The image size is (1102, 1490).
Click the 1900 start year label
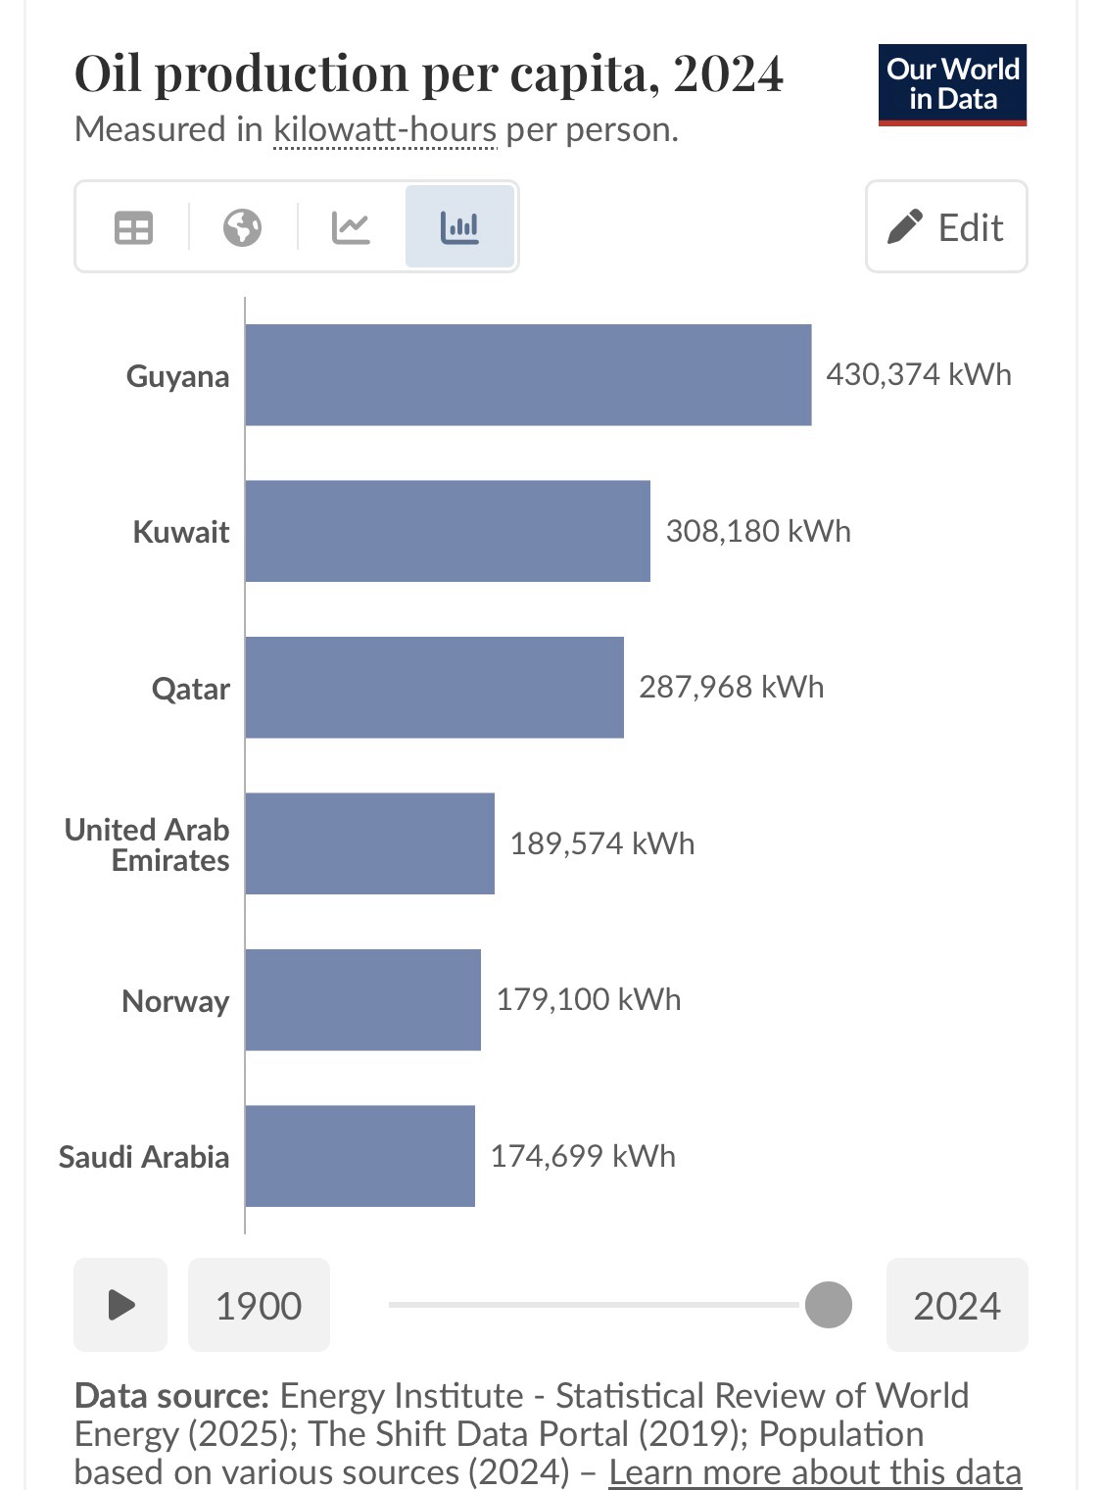pyautogui.click(x=259, y=1306)
